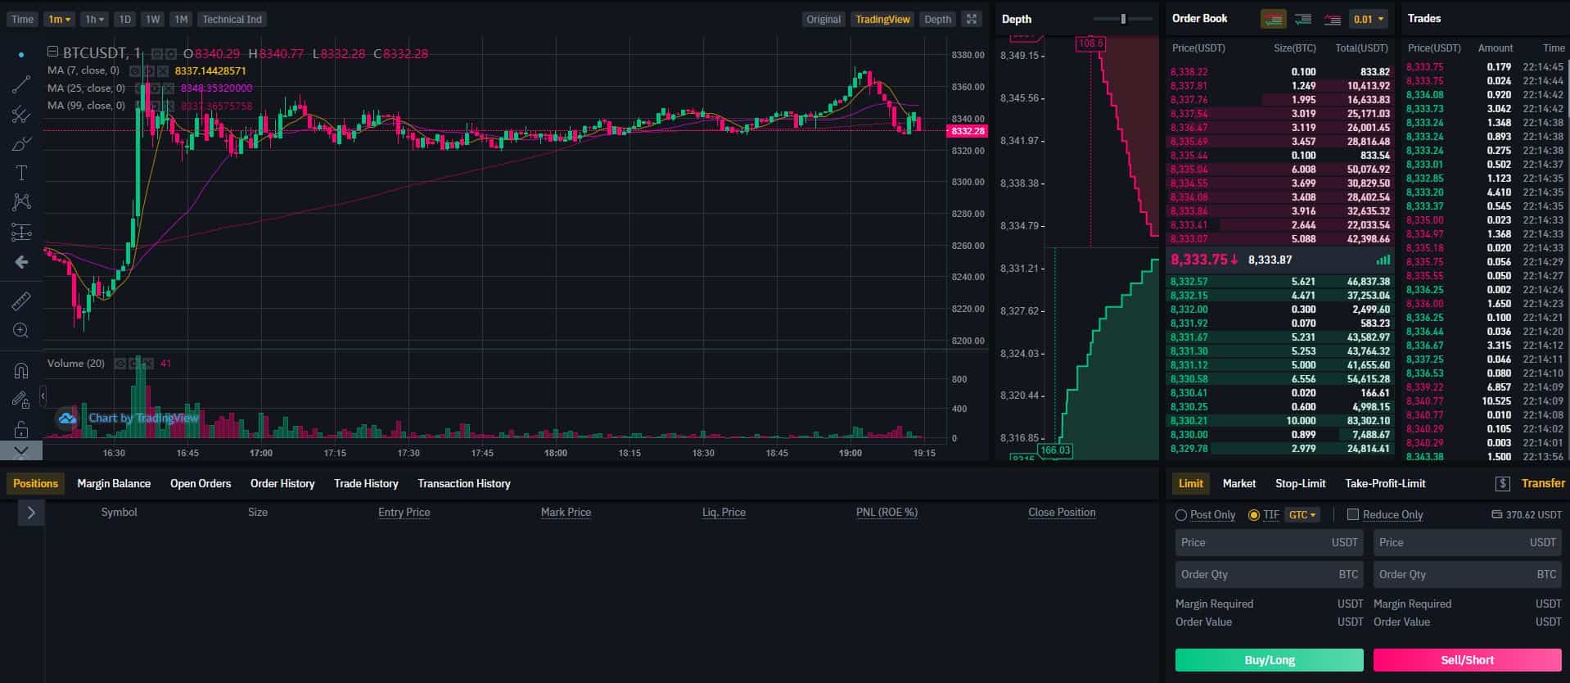Open fullscreen chart view icon
Image resolution: width=1570 pixels, height=683 pixels.
pos(971,19)
